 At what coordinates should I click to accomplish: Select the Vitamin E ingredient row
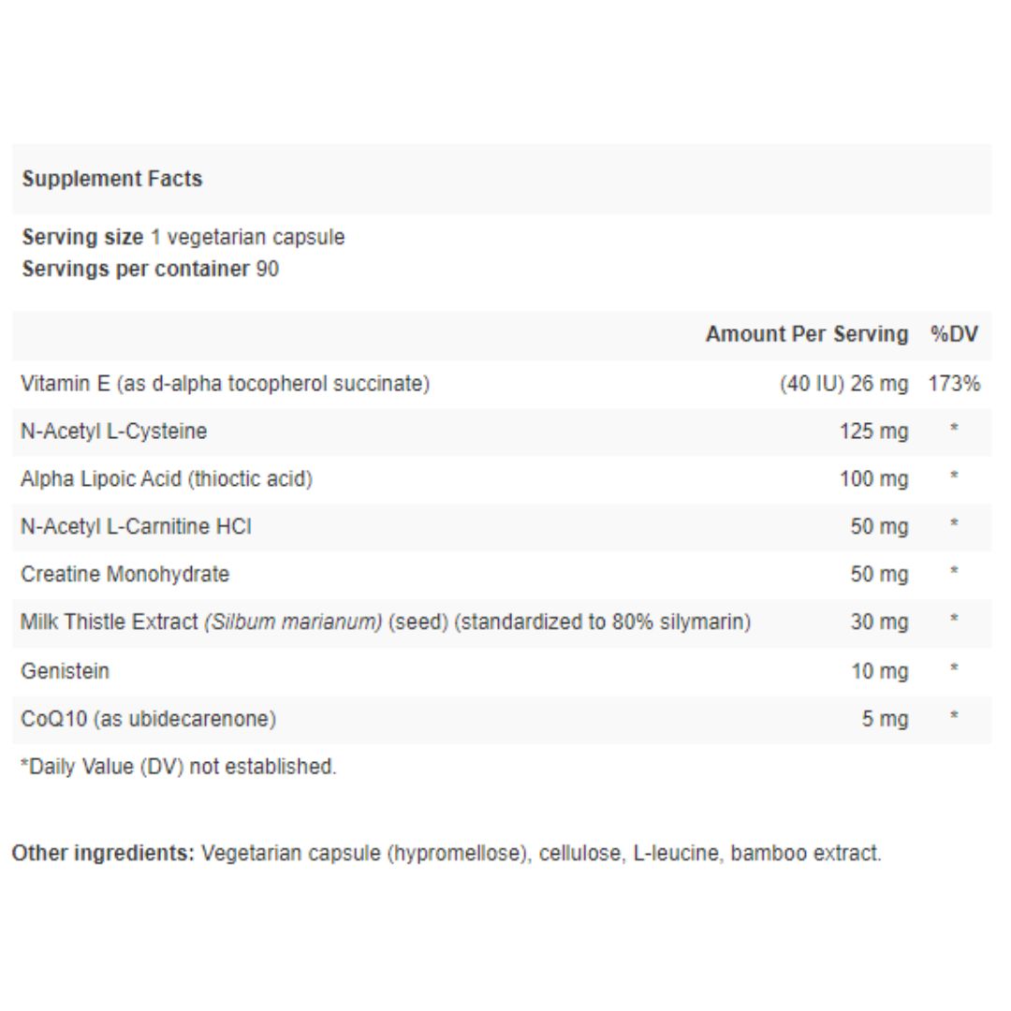pyautogui.click(x=502, y=384)
